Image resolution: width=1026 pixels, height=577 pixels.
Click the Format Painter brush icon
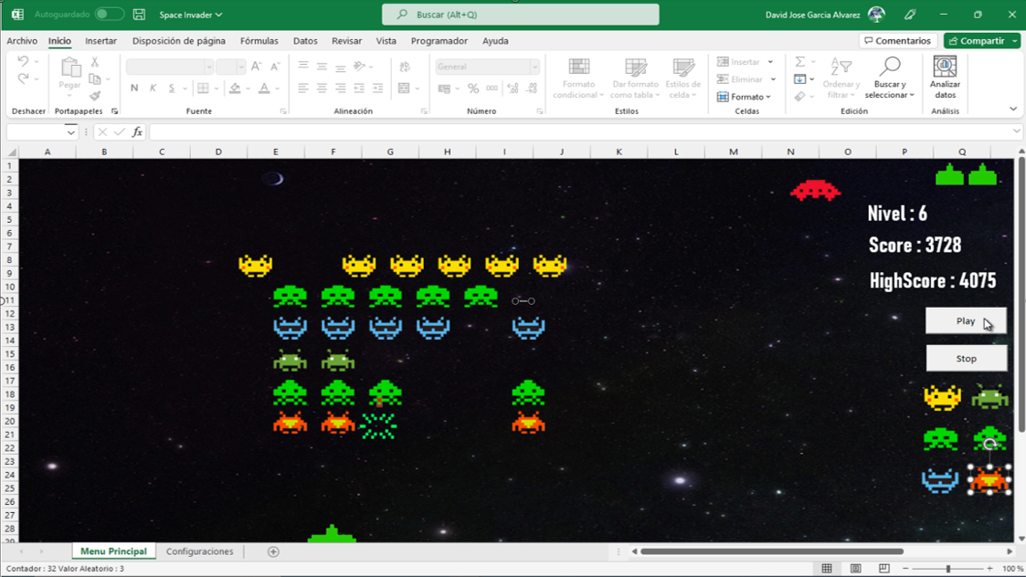pos(95,96)
